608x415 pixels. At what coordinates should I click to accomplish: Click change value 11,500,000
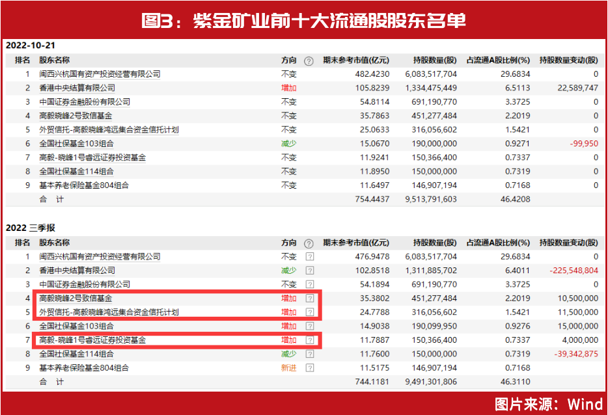[x=578, y=312]
